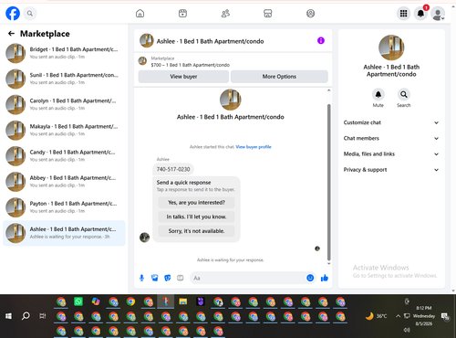Click the chat scroll up arrow
Image resolution: width=456 pixels, height=338 pixels.
click(328, 90)
